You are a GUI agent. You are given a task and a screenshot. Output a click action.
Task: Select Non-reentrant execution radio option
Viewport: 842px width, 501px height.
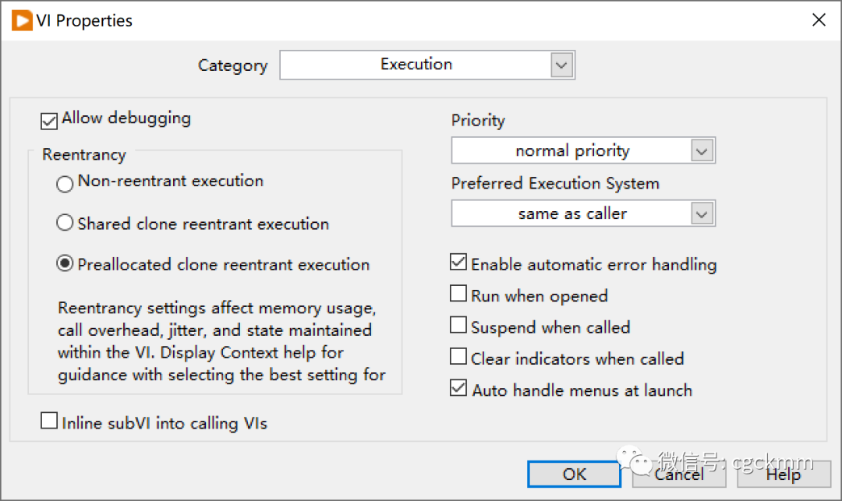click(65, 184)
